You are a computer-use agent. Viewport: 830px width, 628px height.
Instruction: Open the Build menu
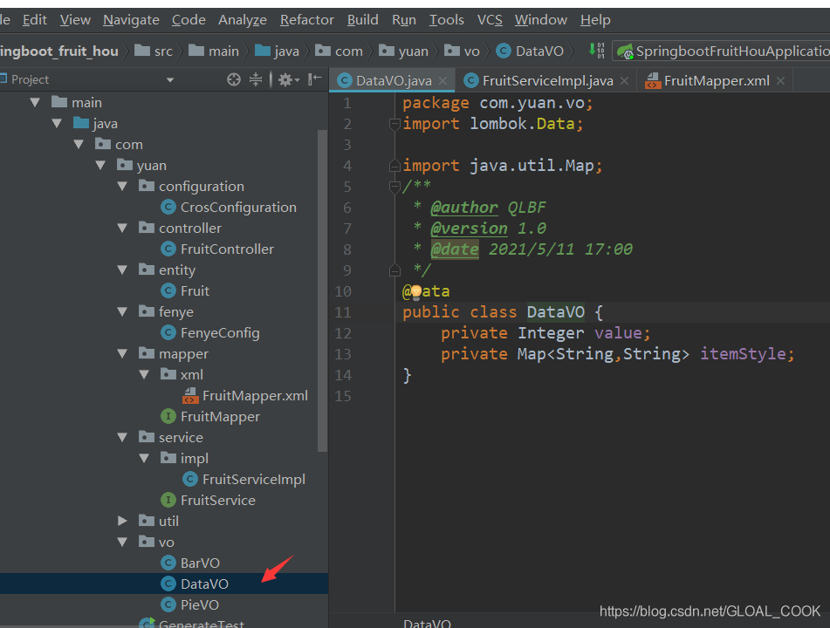pos(362,20)
